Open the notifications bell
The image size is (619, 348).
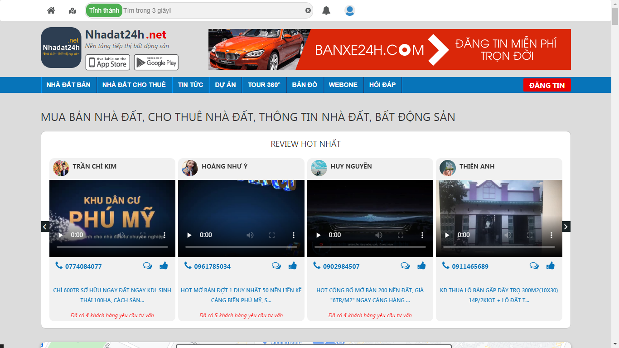pyautogui.click(x=326, y=10)
